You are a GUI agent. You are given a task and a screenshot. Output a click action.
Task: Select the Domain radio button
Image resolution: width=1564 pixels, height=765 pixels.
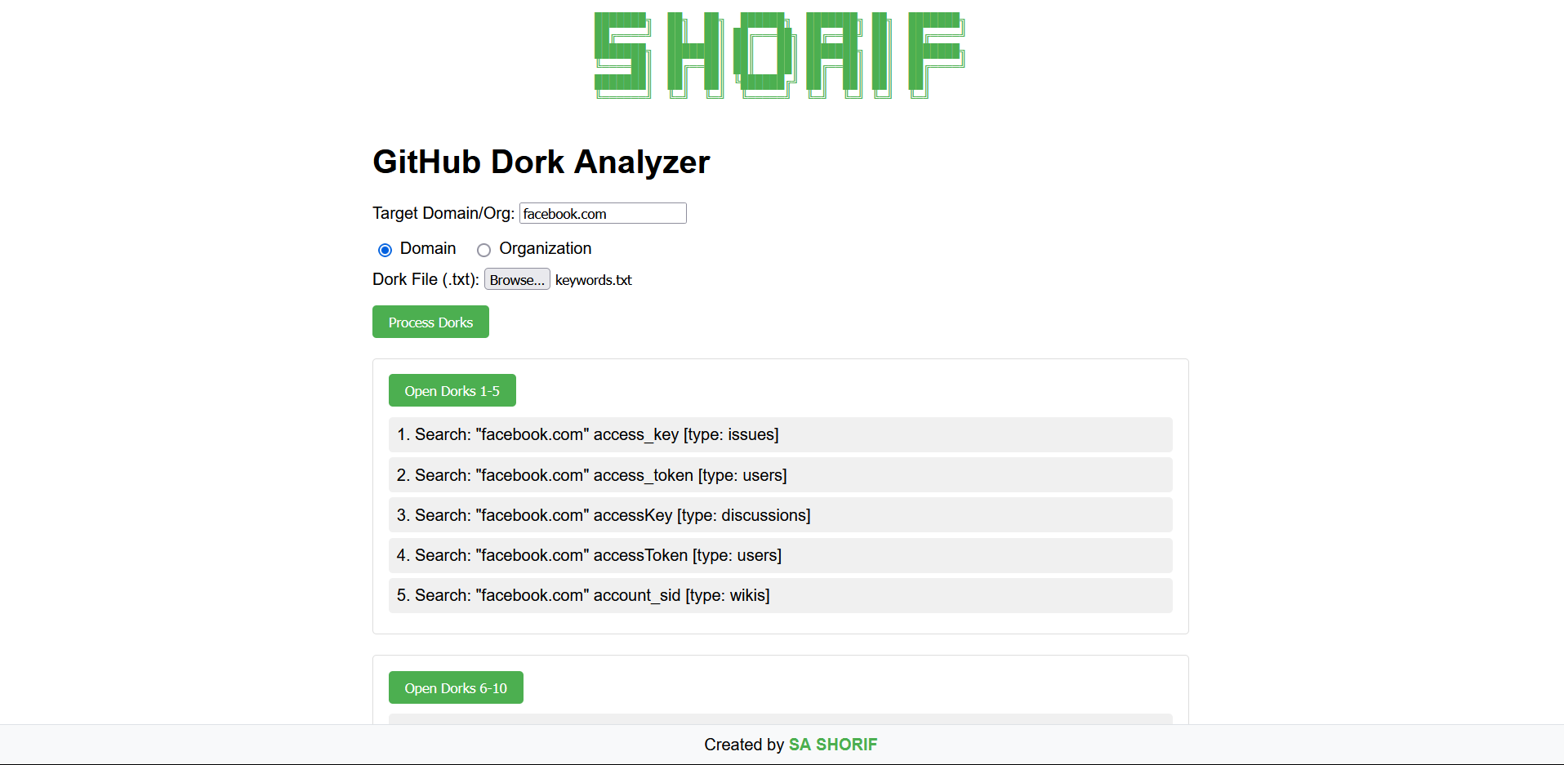point(385,250)
